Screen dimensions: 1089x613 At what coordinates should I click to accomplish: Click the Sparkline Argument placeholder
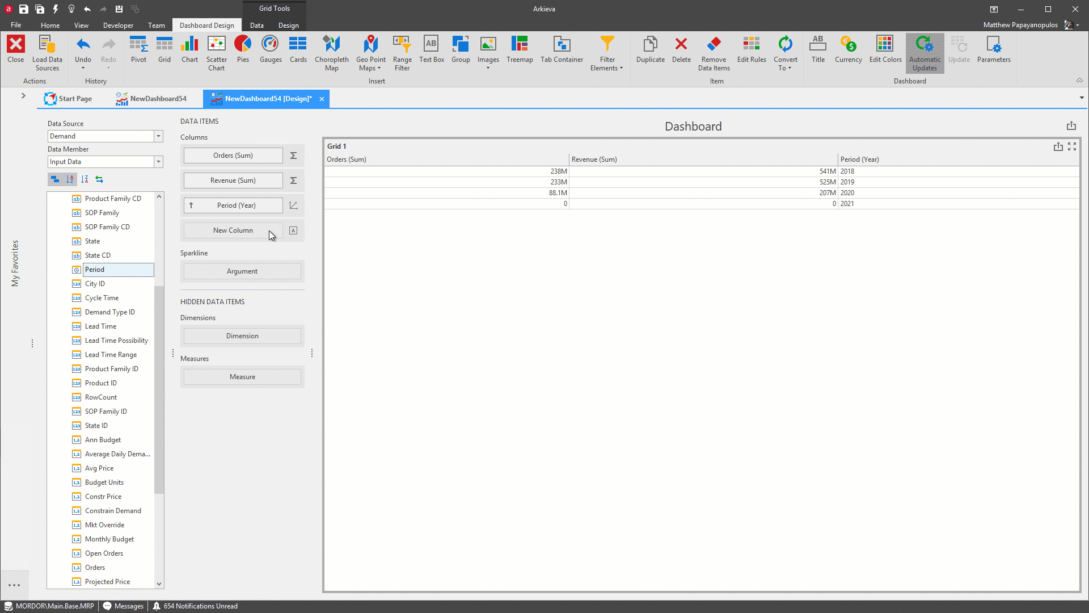click(242, 271)
